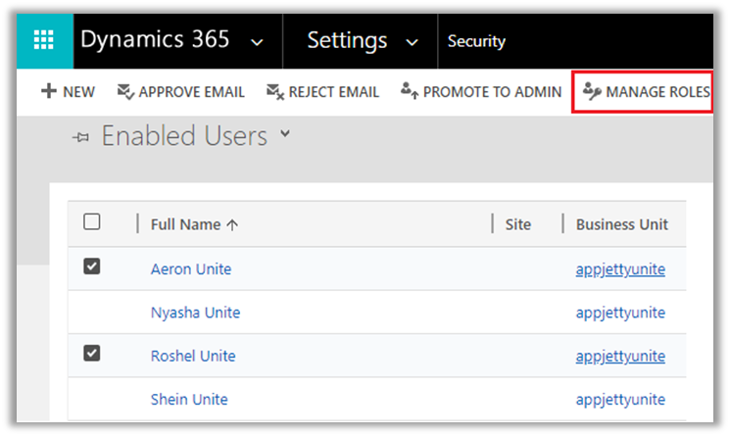Open the Security navigation item
Viewport: 730px width, 436px height.
tap(476, 41)
